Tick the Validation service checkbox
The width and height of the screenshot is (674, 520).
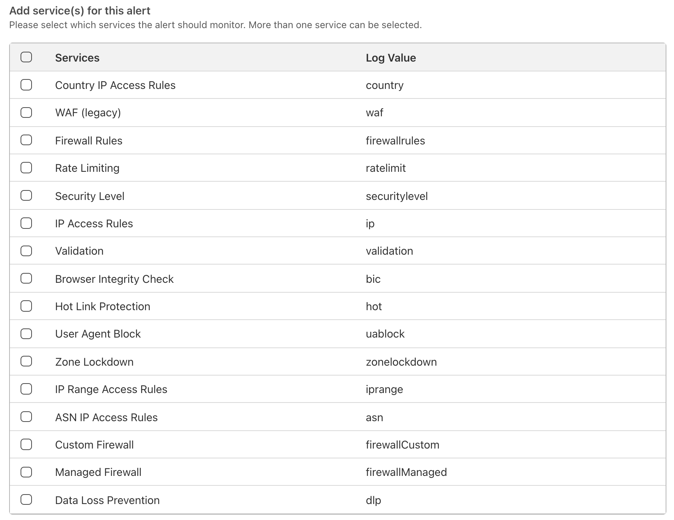[26, 251]
